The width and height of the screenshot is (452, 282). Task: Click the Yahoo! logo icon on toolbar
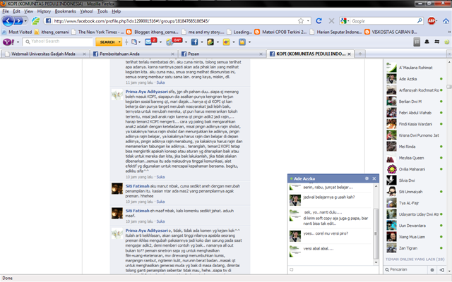8,42
